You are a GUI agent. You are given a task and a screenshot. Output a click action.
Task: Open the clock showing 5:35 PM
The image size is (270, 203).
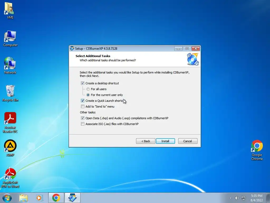click(257, 198)
